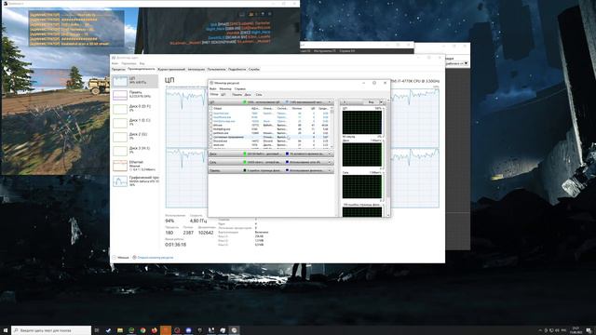Select Графический процессор in sidebar
The width and height of the screenshot is (596, 335).
click(135, 181)
